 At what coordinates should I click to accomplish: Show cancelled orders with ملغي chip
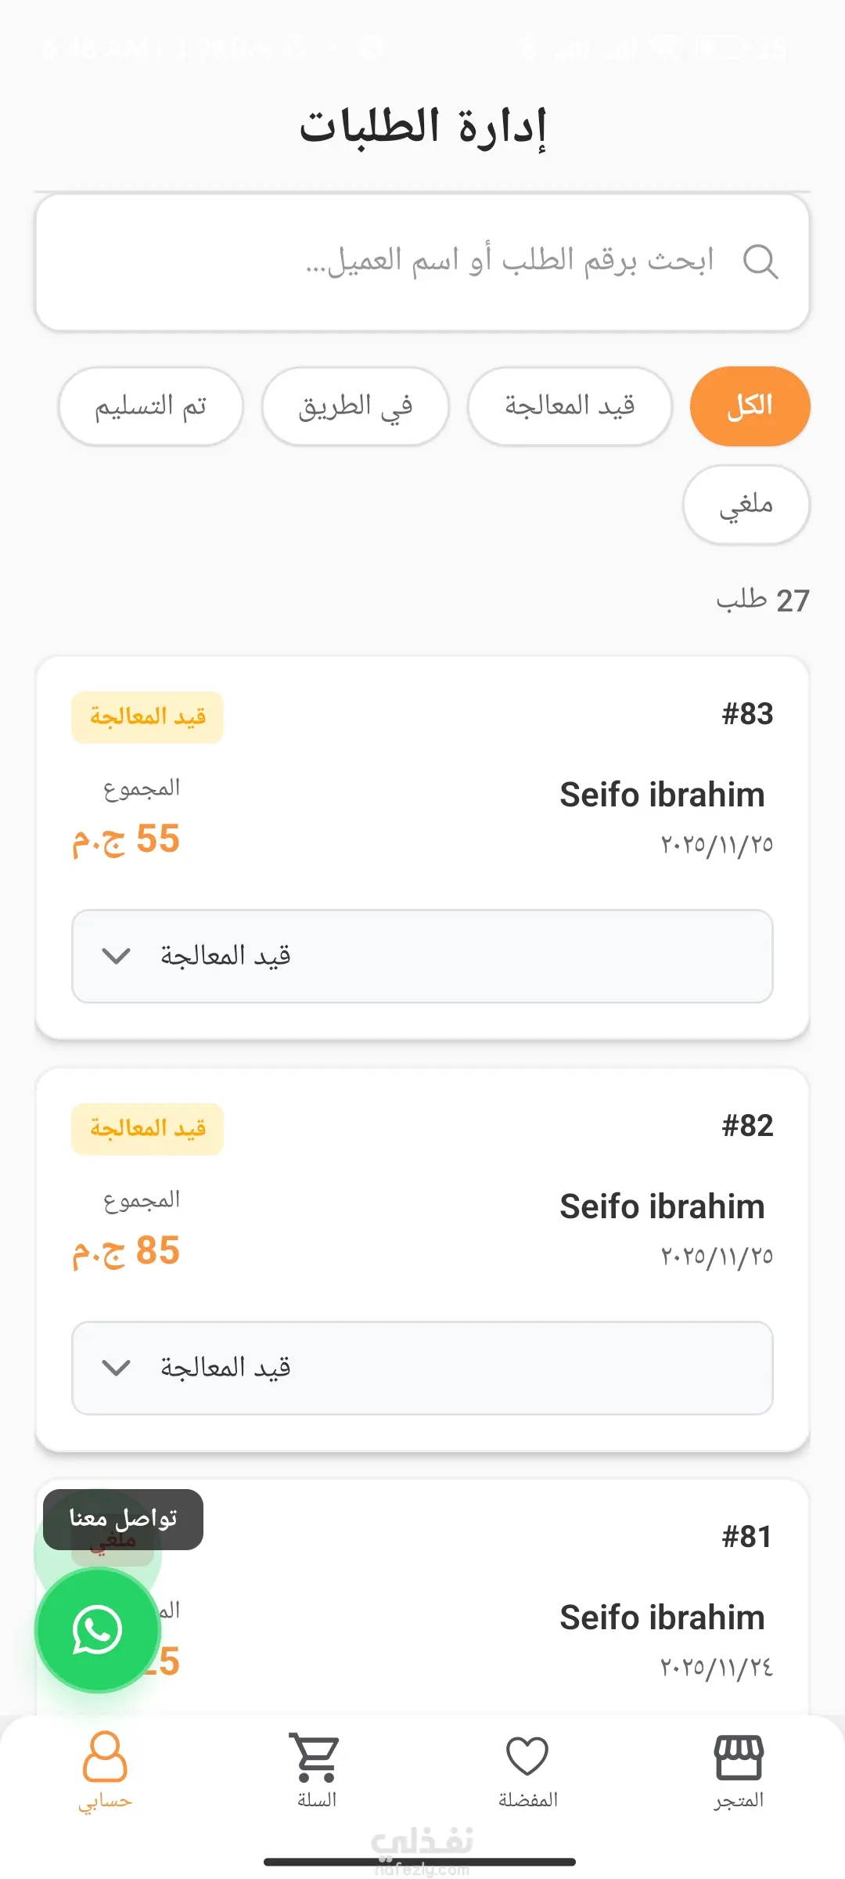(x=746, y=505)
